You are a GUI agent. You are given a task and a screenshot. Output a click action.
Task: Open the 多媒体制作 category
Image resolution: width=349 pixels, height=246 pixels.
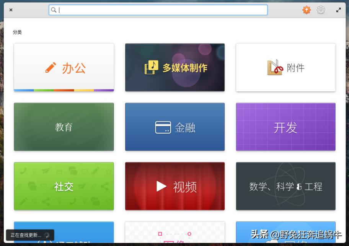[x=174, y=67]
